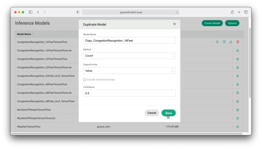Cancel the Duplicate Model dialog

(152, 113)
